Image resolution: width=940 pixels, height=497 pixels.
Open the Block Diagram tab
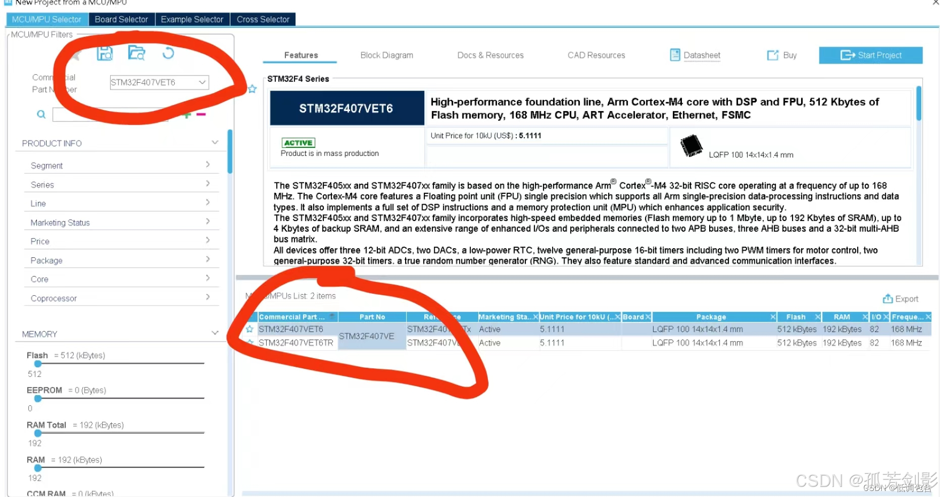pos(386,55)
